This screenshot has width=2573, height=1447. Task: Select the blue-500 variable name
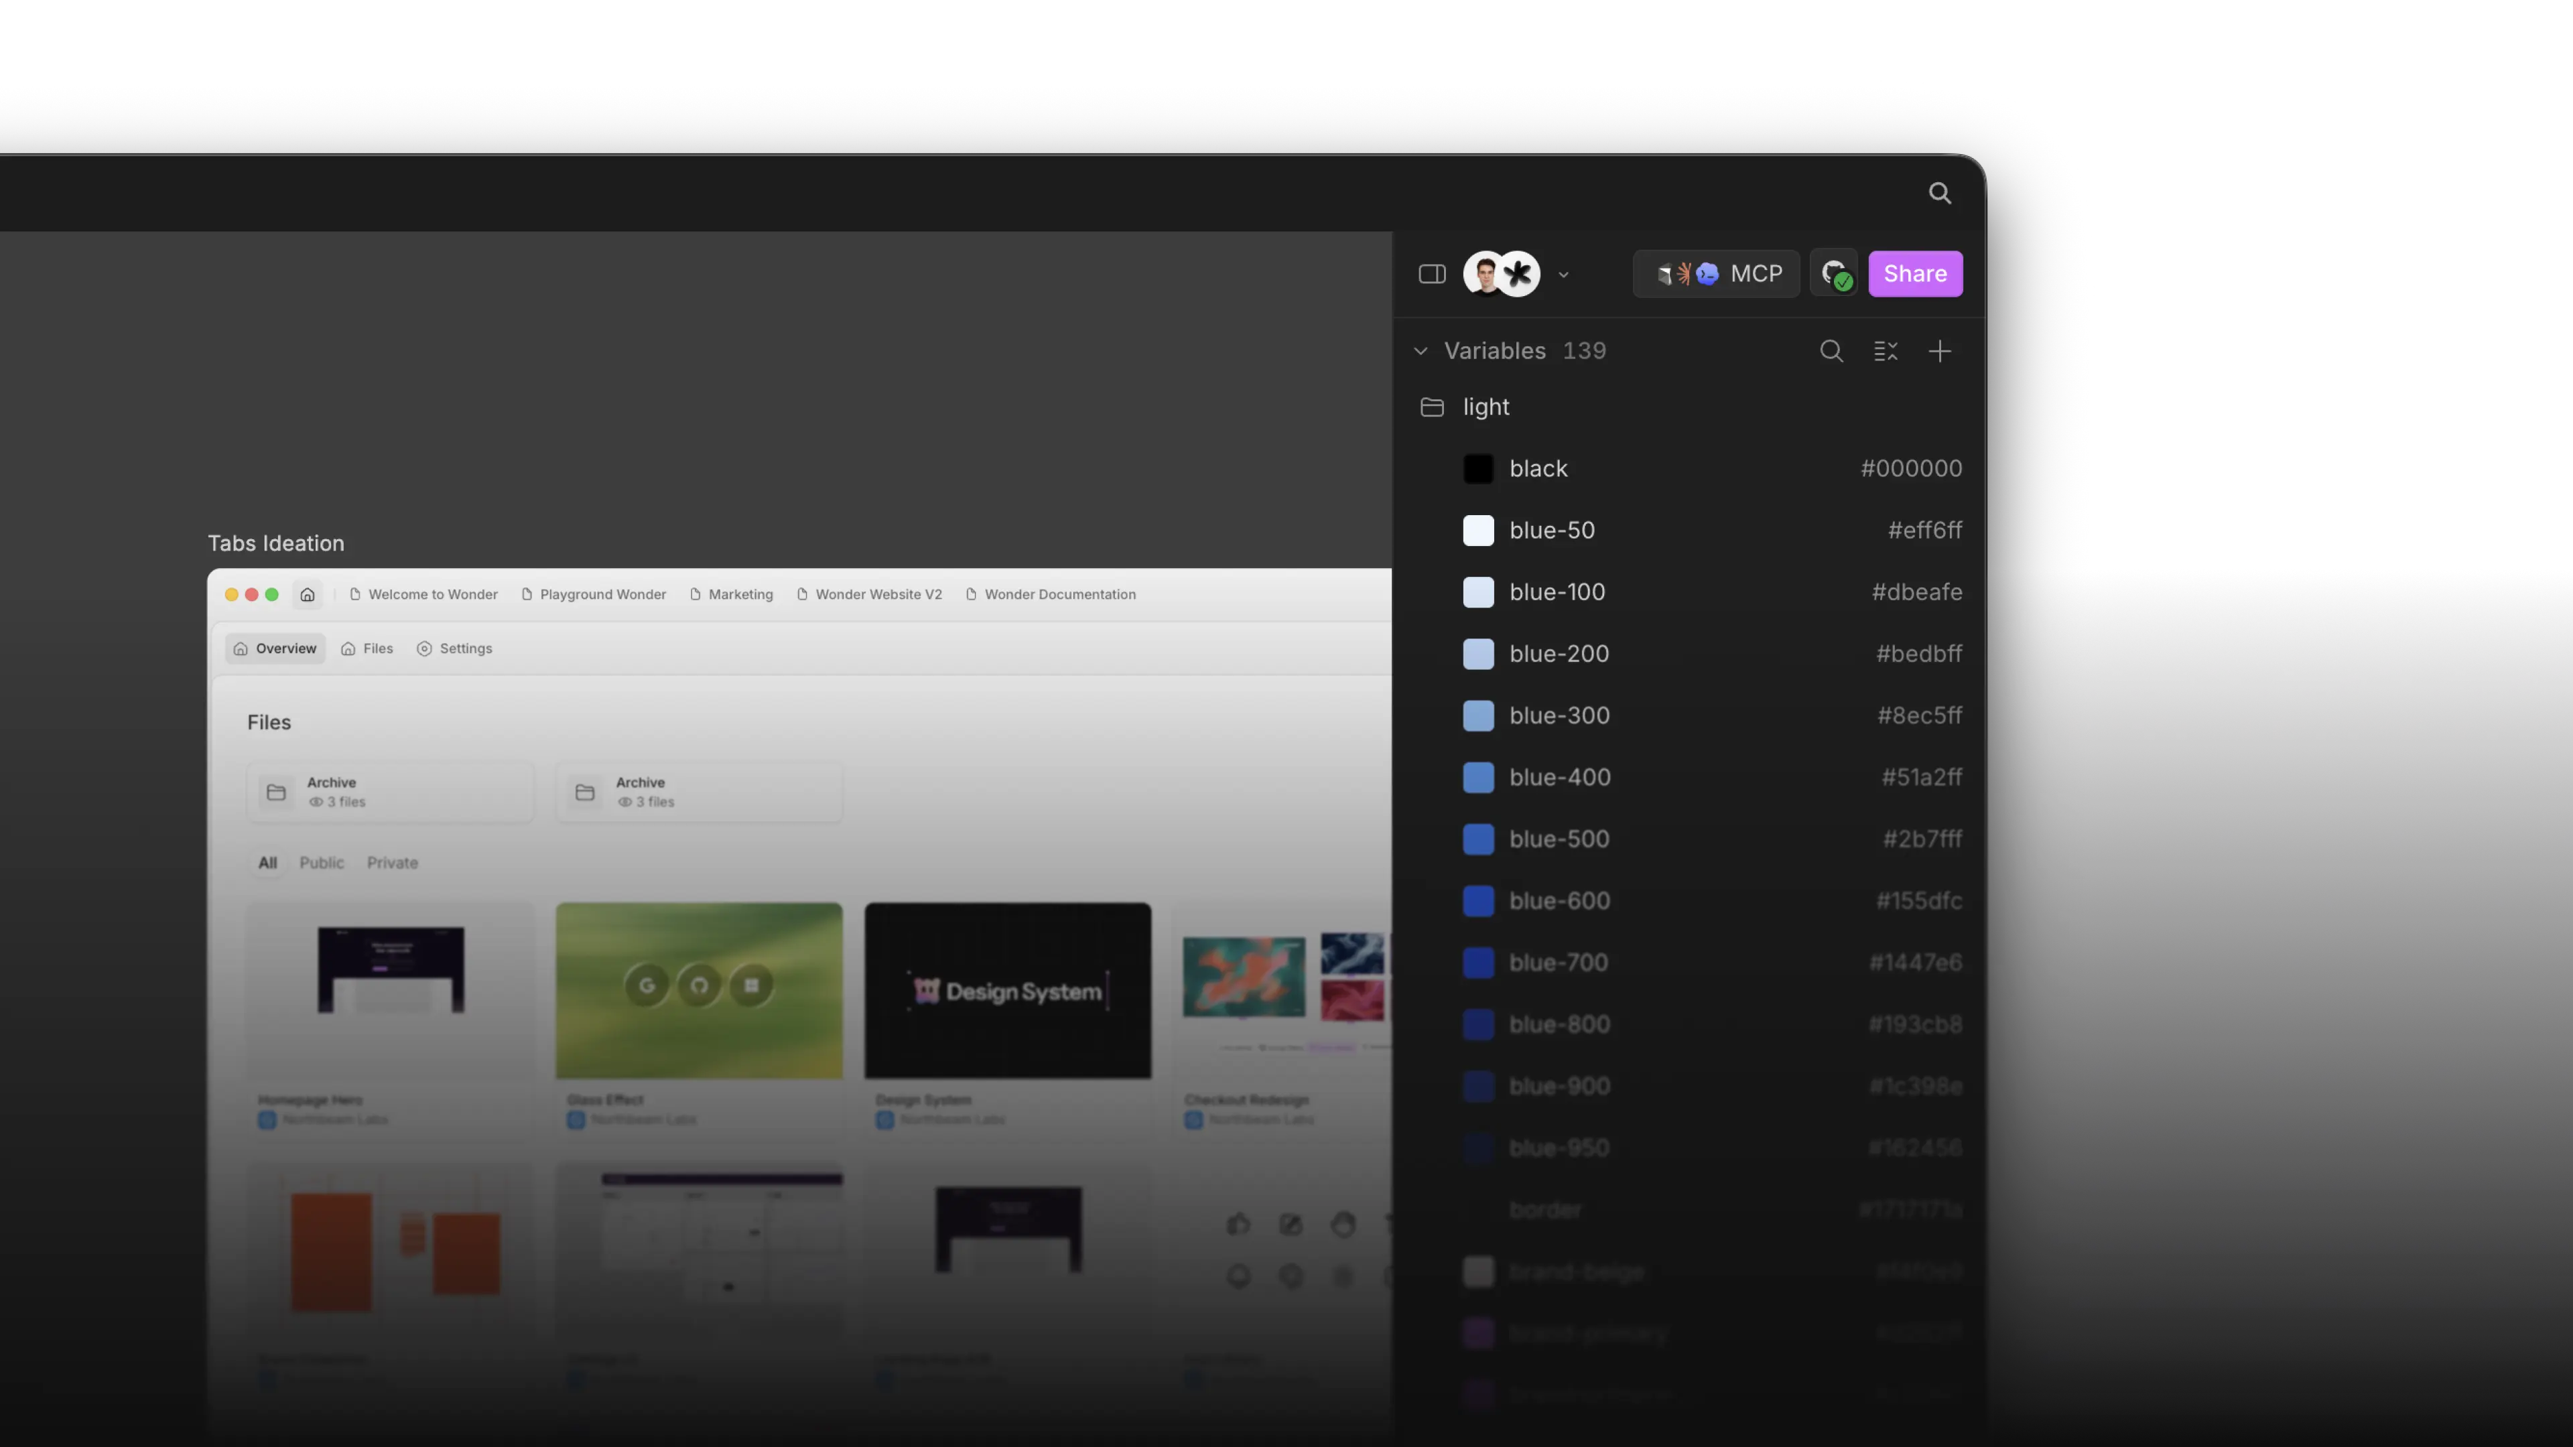(x=1559, y=839)
